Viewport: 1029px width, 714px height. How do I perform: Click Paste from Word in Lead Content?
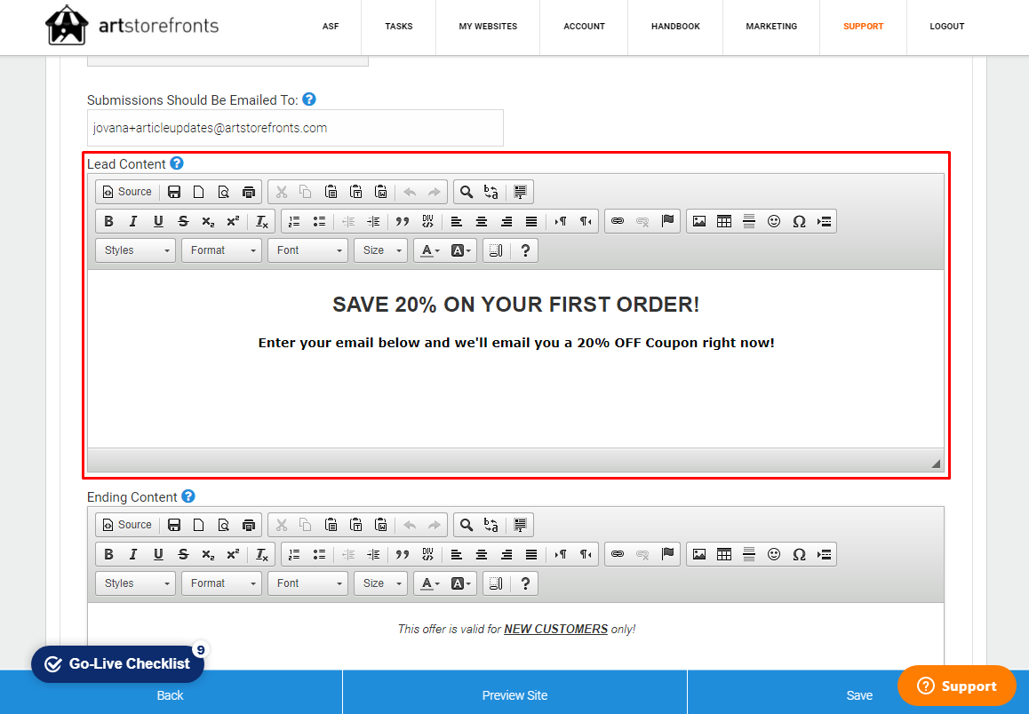[x=381, y=192]
